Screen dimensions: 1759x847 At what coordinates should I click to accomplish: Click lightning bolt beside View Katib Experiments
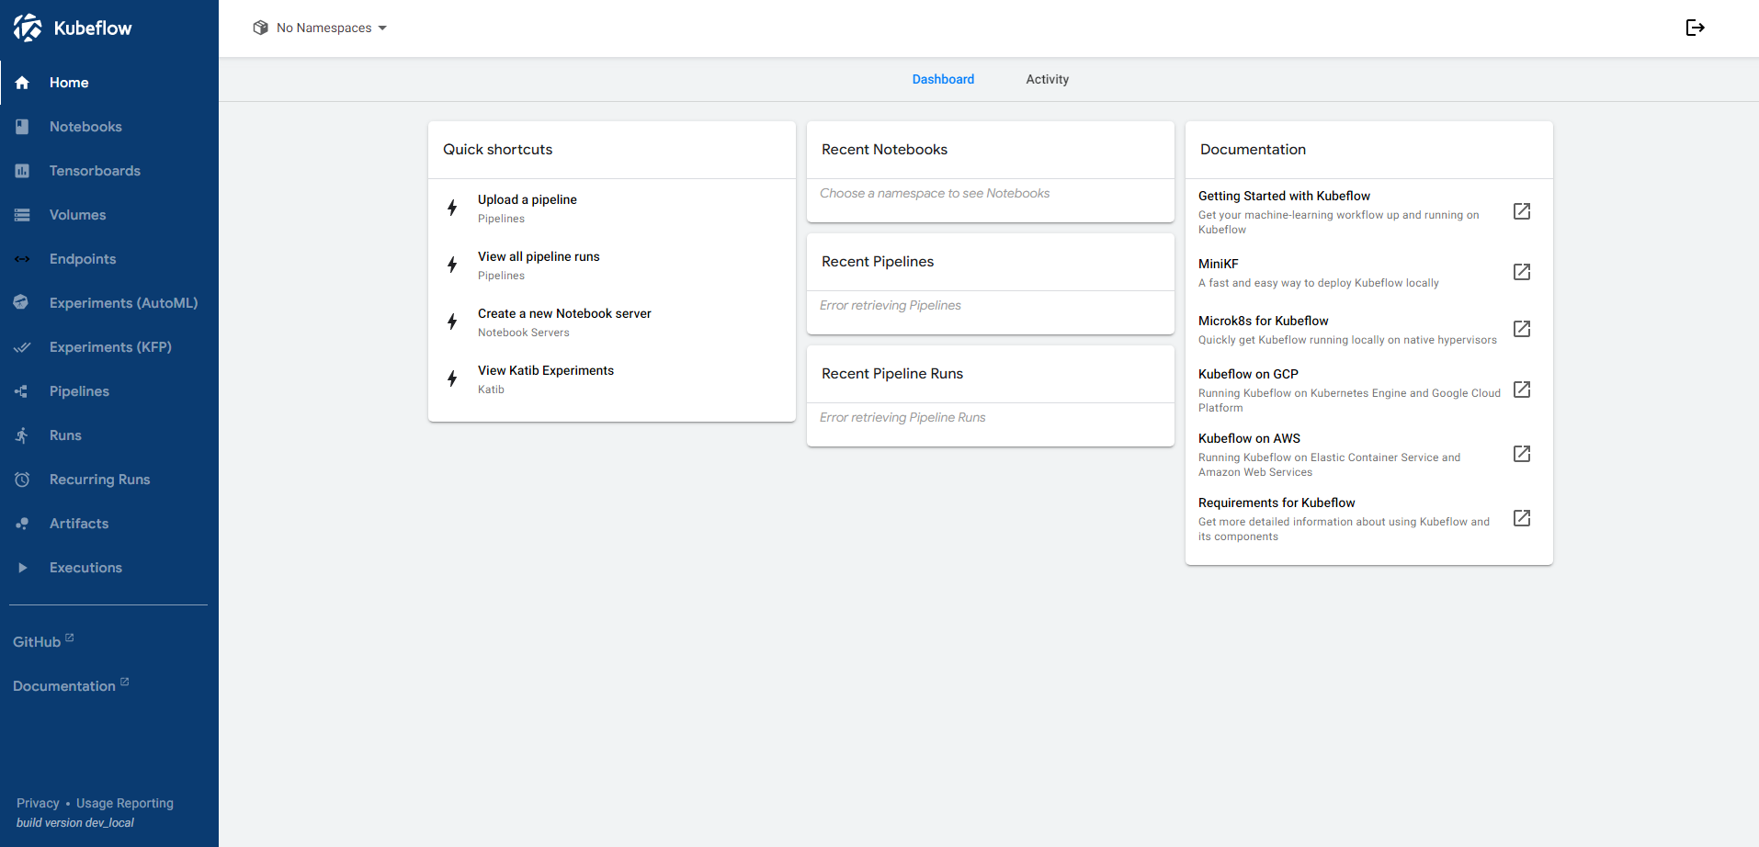click(x=452, y=378)
